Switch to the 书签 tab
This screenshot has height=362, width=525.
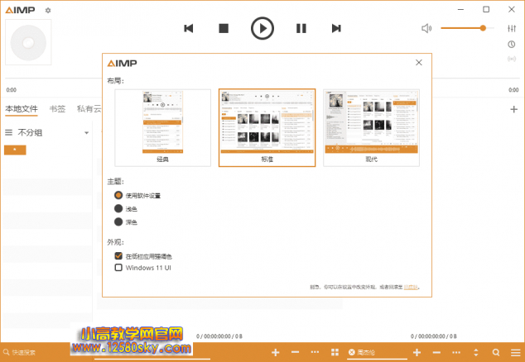[x=57, y=108]
